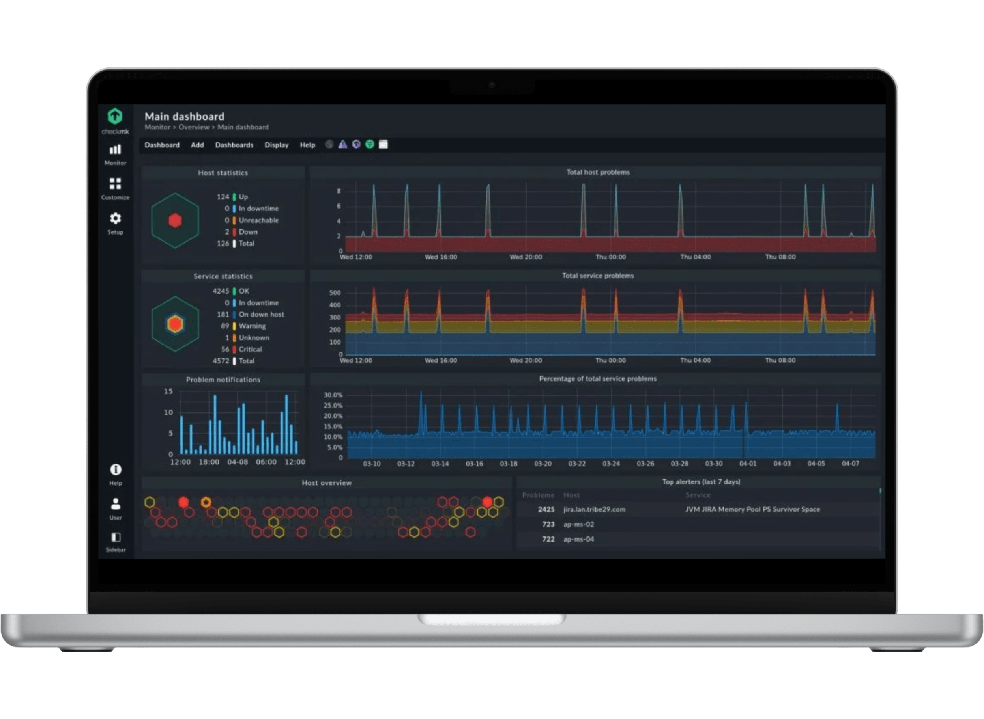The height and width of the screenshot is (719, 984).
Task: Click host ap-ms-02 in Top alerters
Action: (579, 524)
